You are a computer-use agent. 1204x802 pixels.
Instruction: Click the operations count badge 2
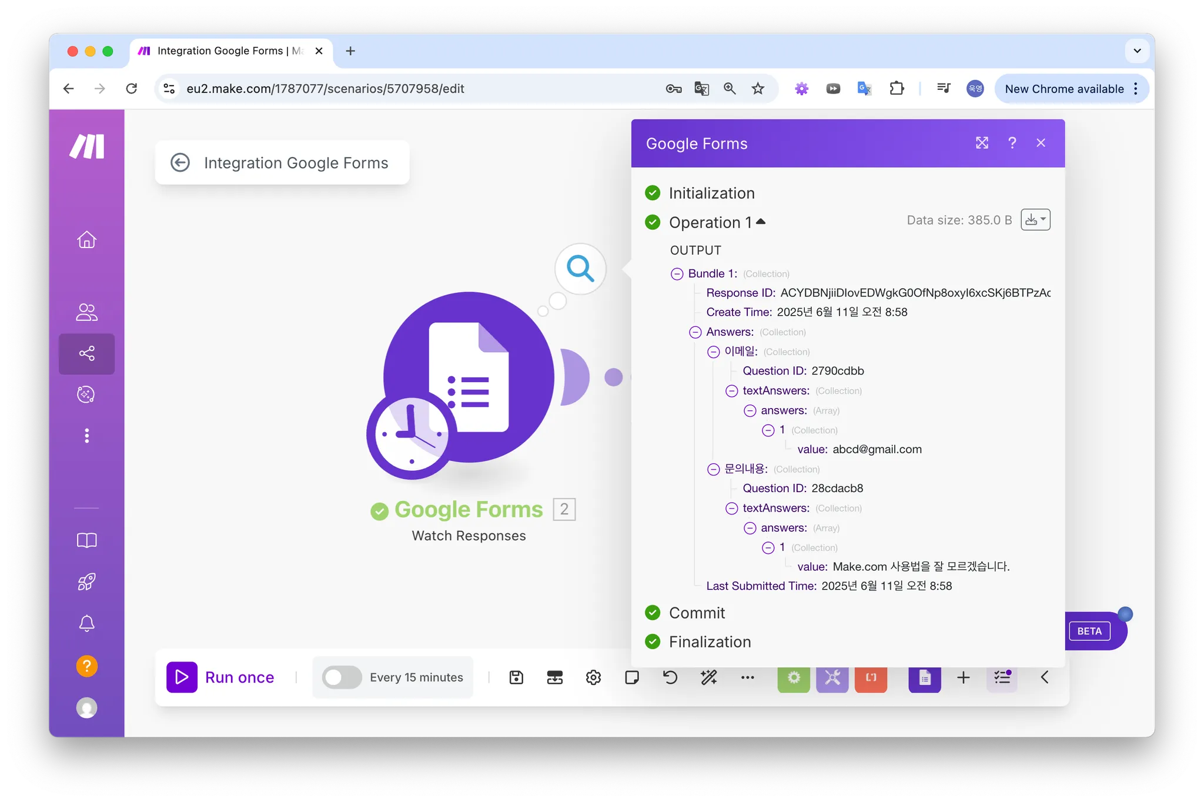(x=564, y=509)
